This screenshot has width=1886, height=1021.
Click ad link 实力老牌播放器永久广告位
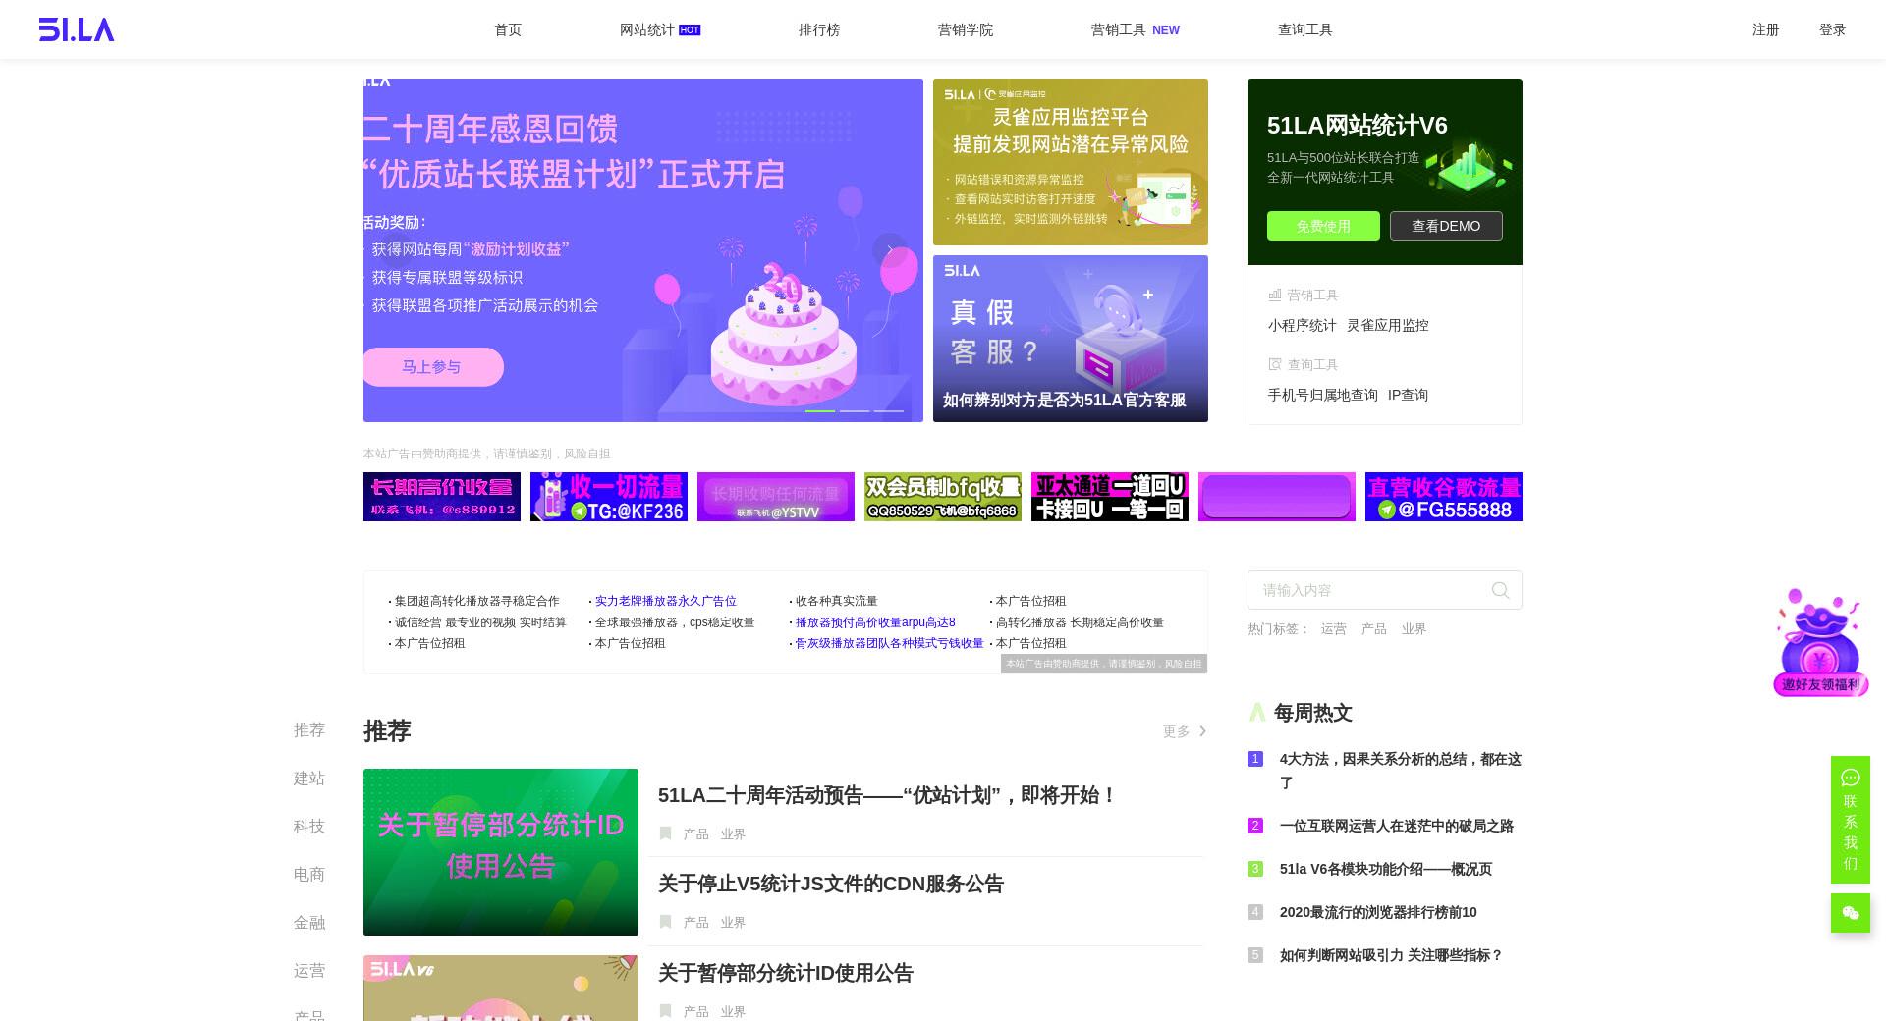[x=665, y=601]
